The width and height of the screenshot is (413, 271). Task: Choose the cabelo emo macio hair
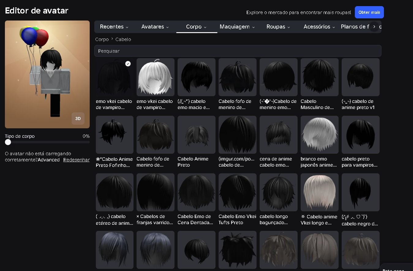coord(197,77)
